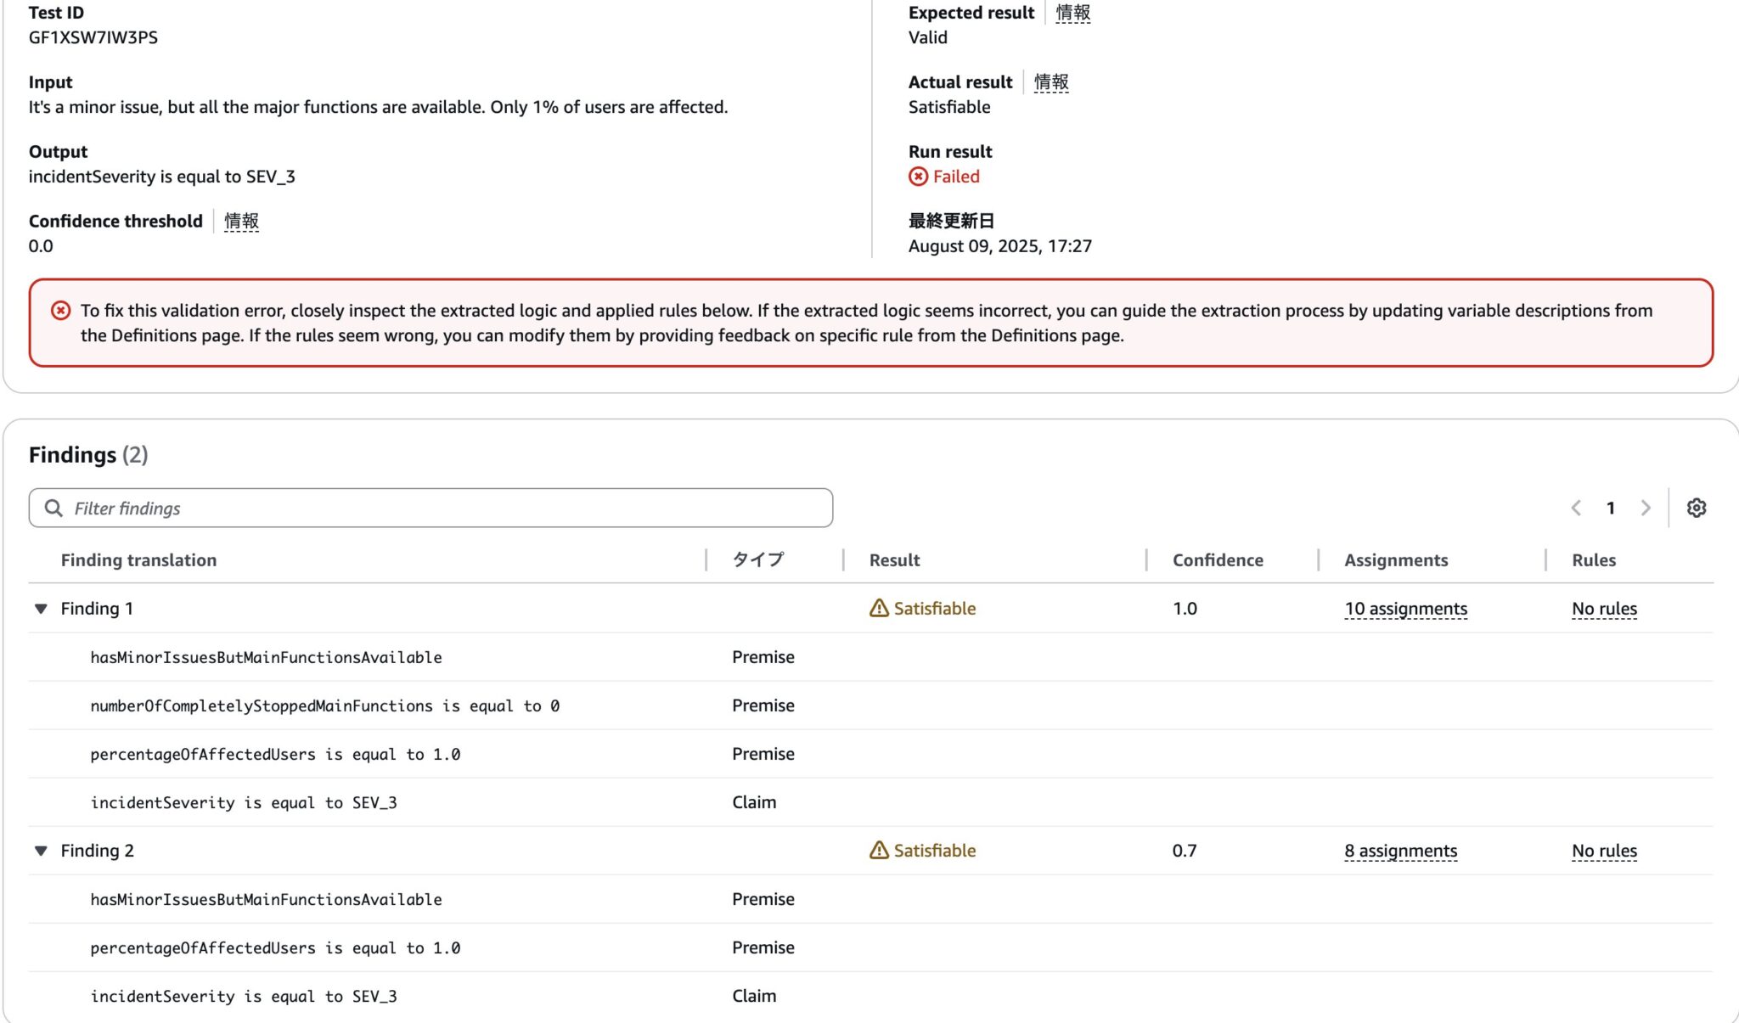This screenshot has width=1739, height=1023.
Task: Select page 1 in the pagination control
Action: point(1611,508)
